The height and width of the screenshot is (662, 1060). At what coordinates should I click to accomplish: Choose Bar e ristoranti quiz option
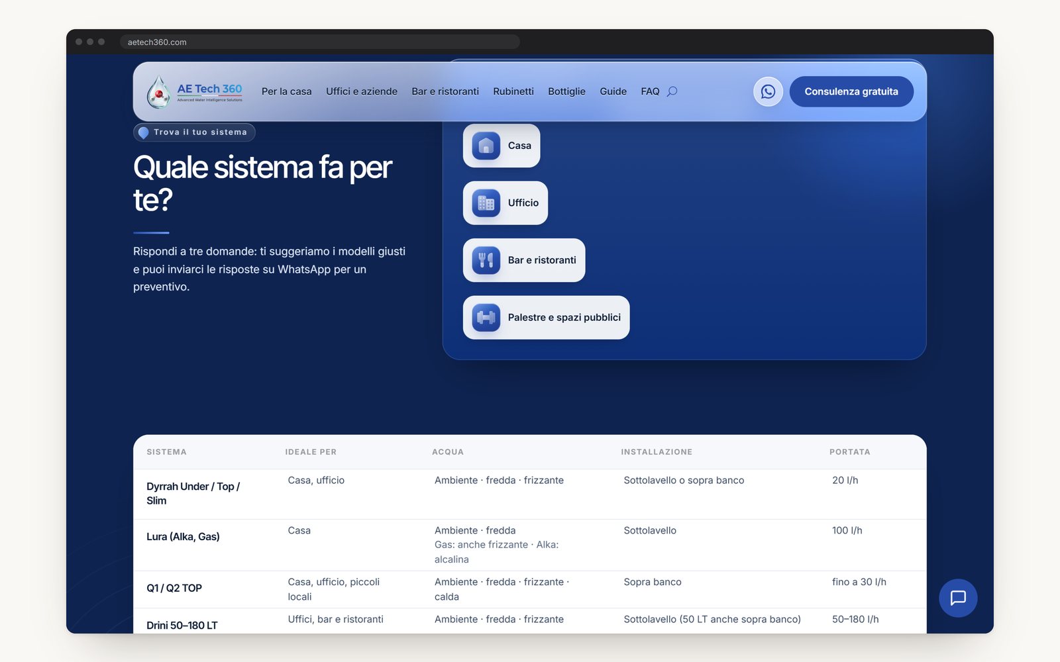tap(524, 260)
